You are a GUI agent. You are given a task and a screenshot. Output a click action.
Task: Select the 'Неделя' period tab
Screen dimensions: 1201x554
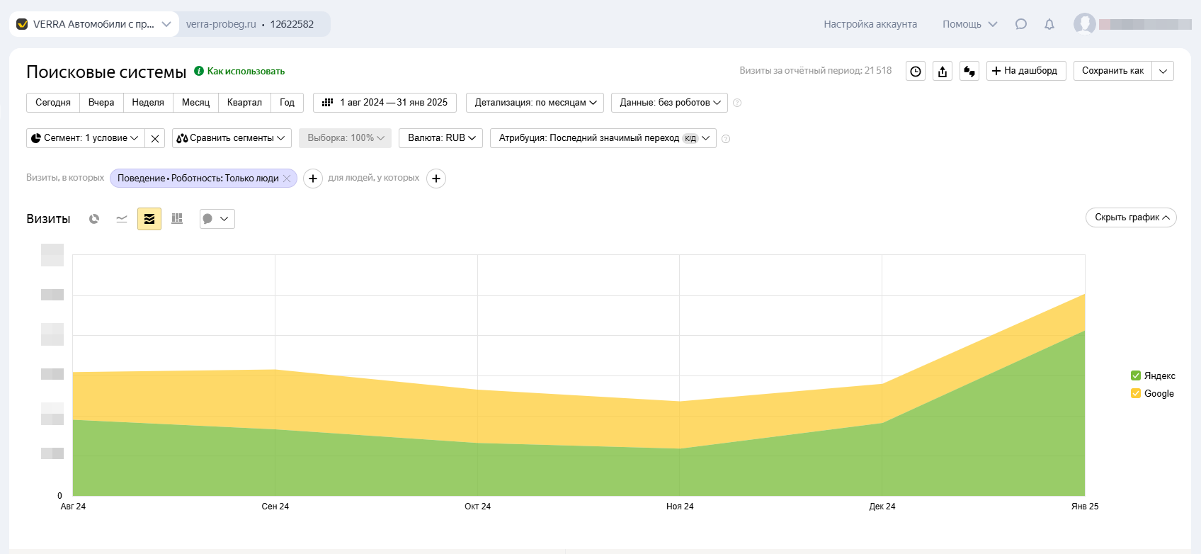click(x=148, y=103)
